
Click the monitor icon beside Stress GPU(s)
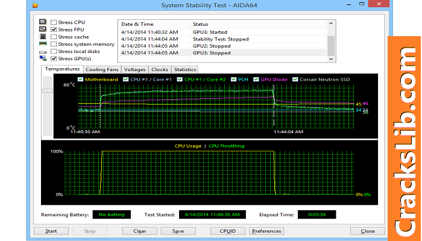click(x=43, y=58)
